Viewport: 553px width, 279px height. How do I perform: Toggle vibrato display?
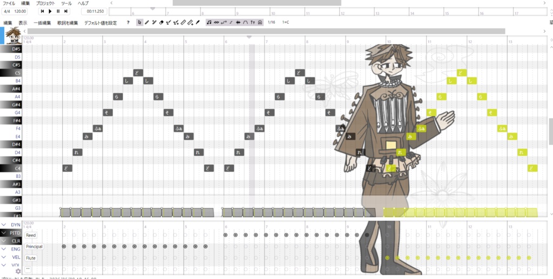click(x=216, y=23)
